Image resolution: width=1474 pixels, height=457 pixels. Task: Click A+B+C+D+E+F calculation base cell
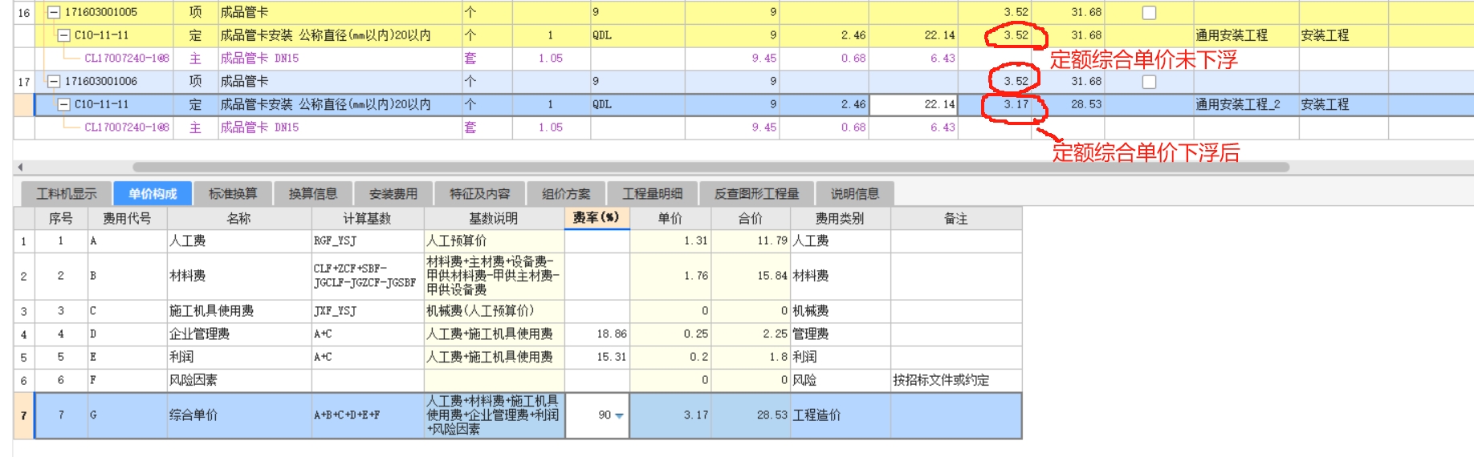pos(367,415)
